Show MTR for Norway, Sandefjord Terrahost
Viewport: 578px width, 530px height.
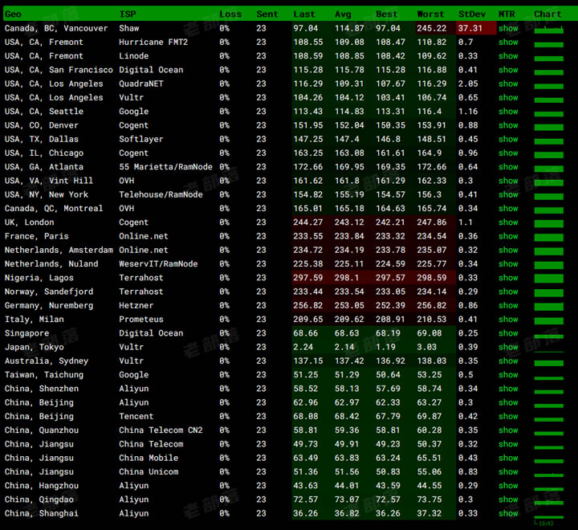coord(508,291)
